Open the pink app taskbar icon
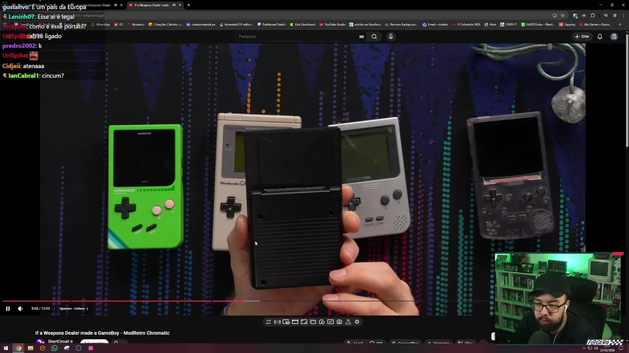Image resolution: width=629 pixels, height=353 pixels. click(x=90, y=348)
